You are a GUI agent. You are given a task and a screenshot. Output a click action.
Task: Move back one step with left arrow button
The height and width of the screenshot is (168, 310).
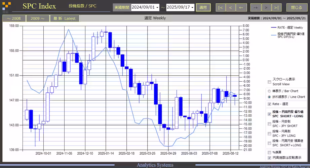point(241,7)
